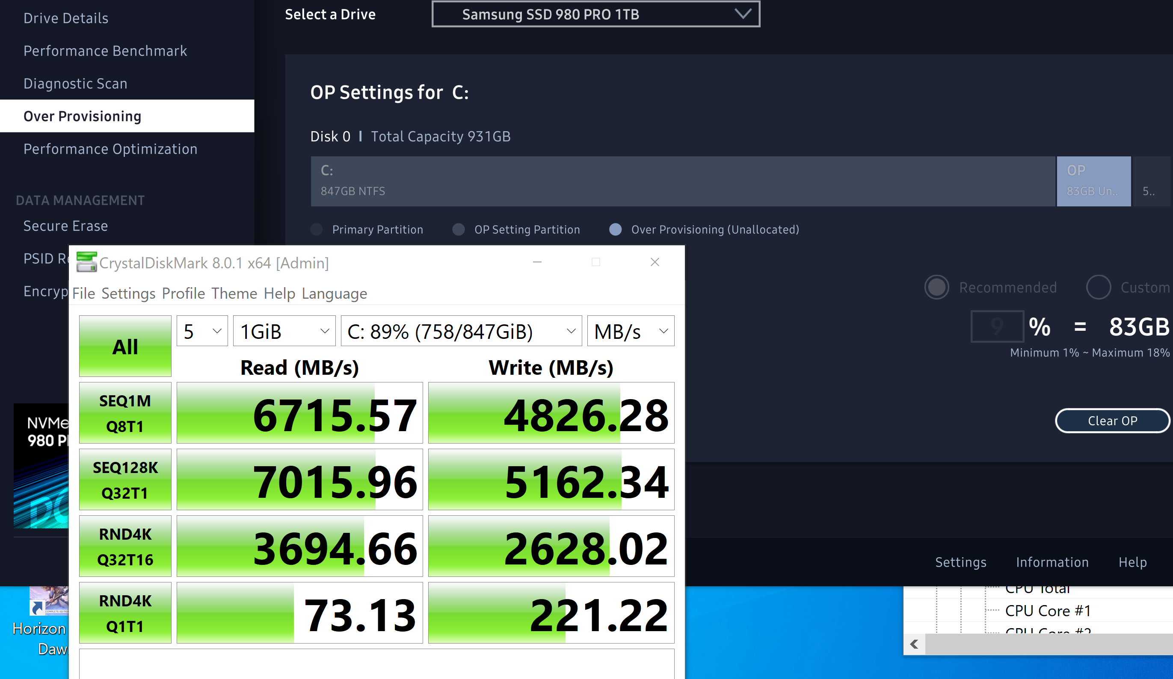Click the OP percentage input field
Viewport: 1173px width, 679px height.
point(997,326)
